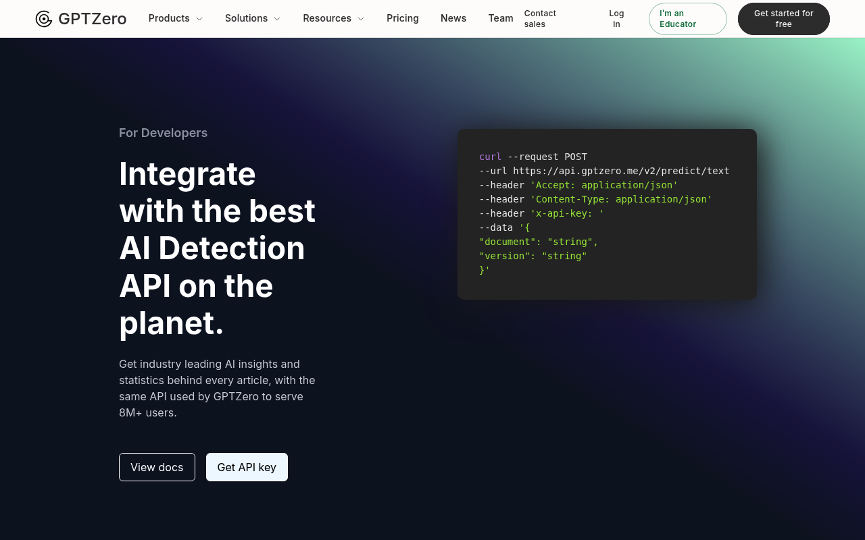Viewport: 865px width, 540px height.
Task: Click the "version": "string" code line
Action: click(x=533, y=256)
